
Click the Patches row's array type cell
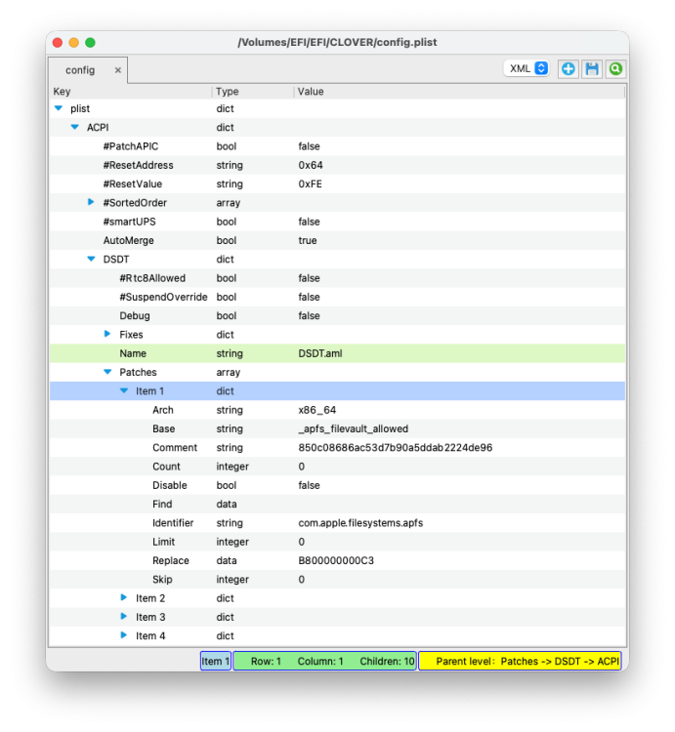pos(229,372)
